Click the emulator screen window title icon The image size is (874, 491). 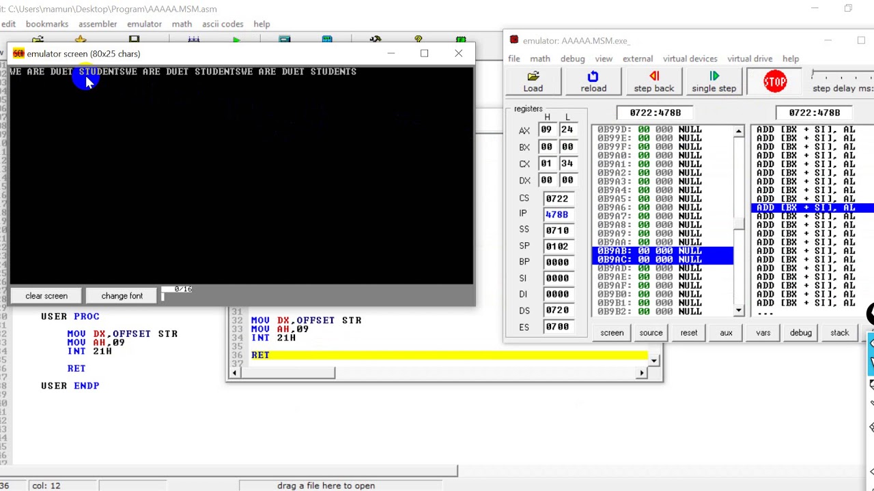click(18, 53)
